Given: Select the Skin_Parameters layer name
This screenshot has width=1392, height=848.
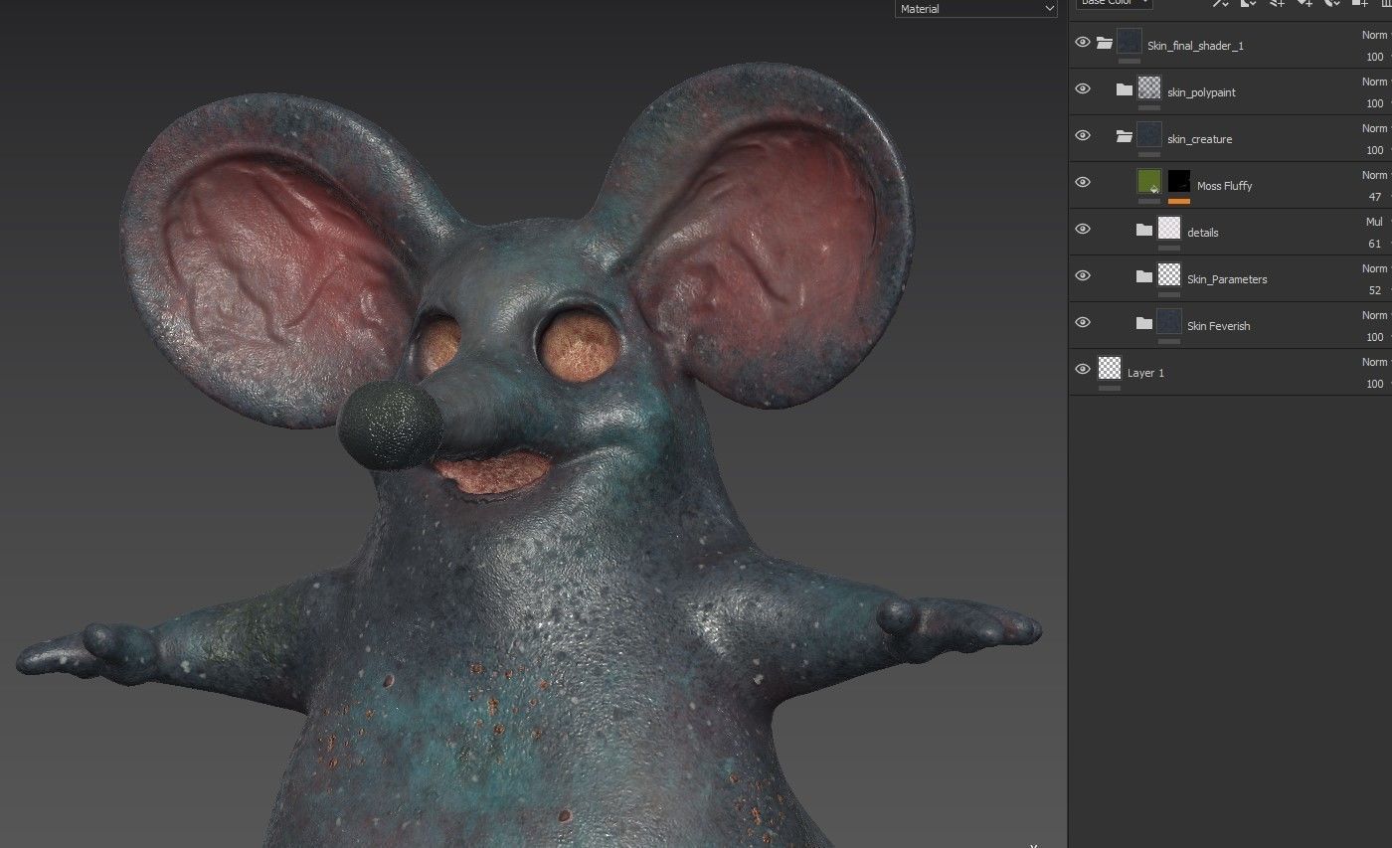Looking at the screenshot, I should point(1227,279).
